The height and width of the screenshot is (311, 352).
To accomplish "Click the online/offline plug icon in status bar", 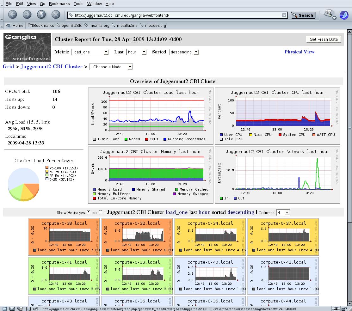I will pyautogui.click(x=336, y=309).
